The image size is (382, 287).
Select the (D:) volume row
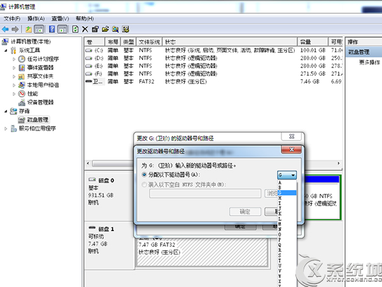click(213, 58)
